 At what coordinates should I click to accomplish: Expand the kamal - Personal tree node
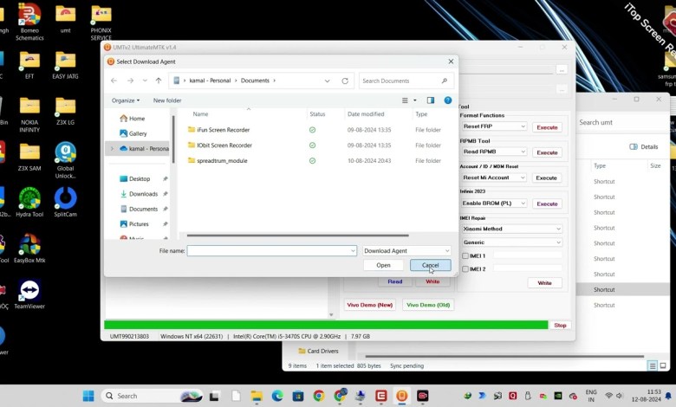pos(113,149)
